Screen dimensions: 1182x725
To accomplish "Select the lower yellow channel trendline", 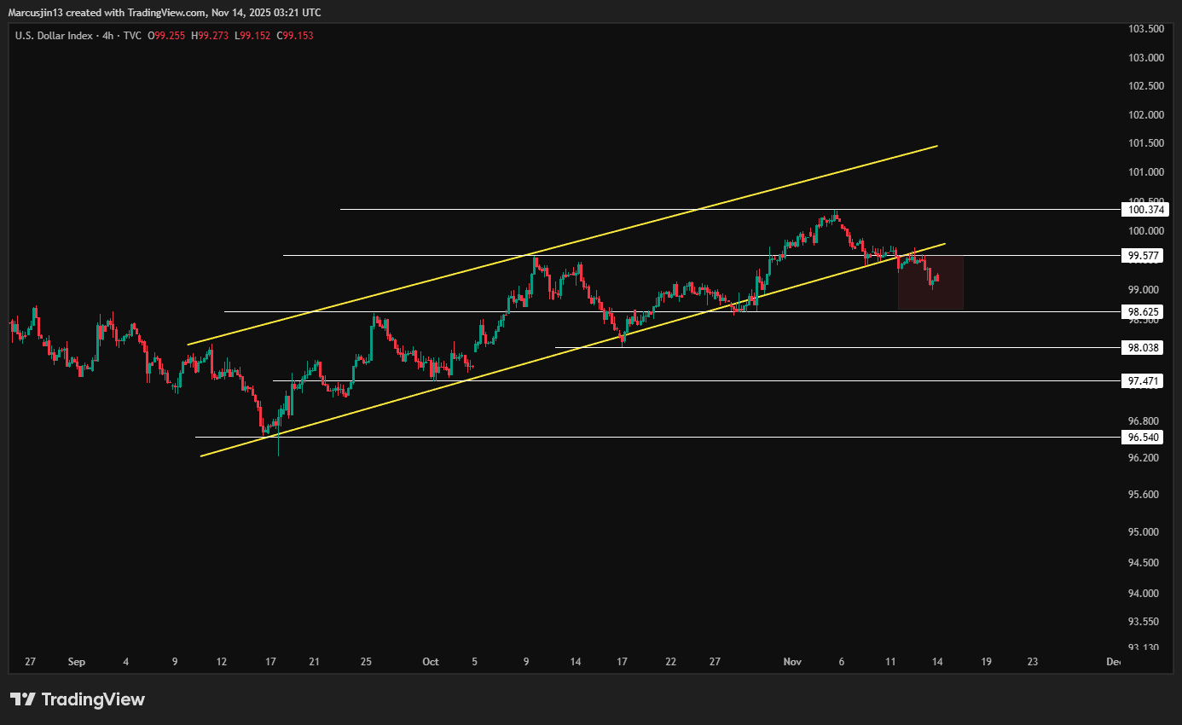I will [x=573, y=350].
